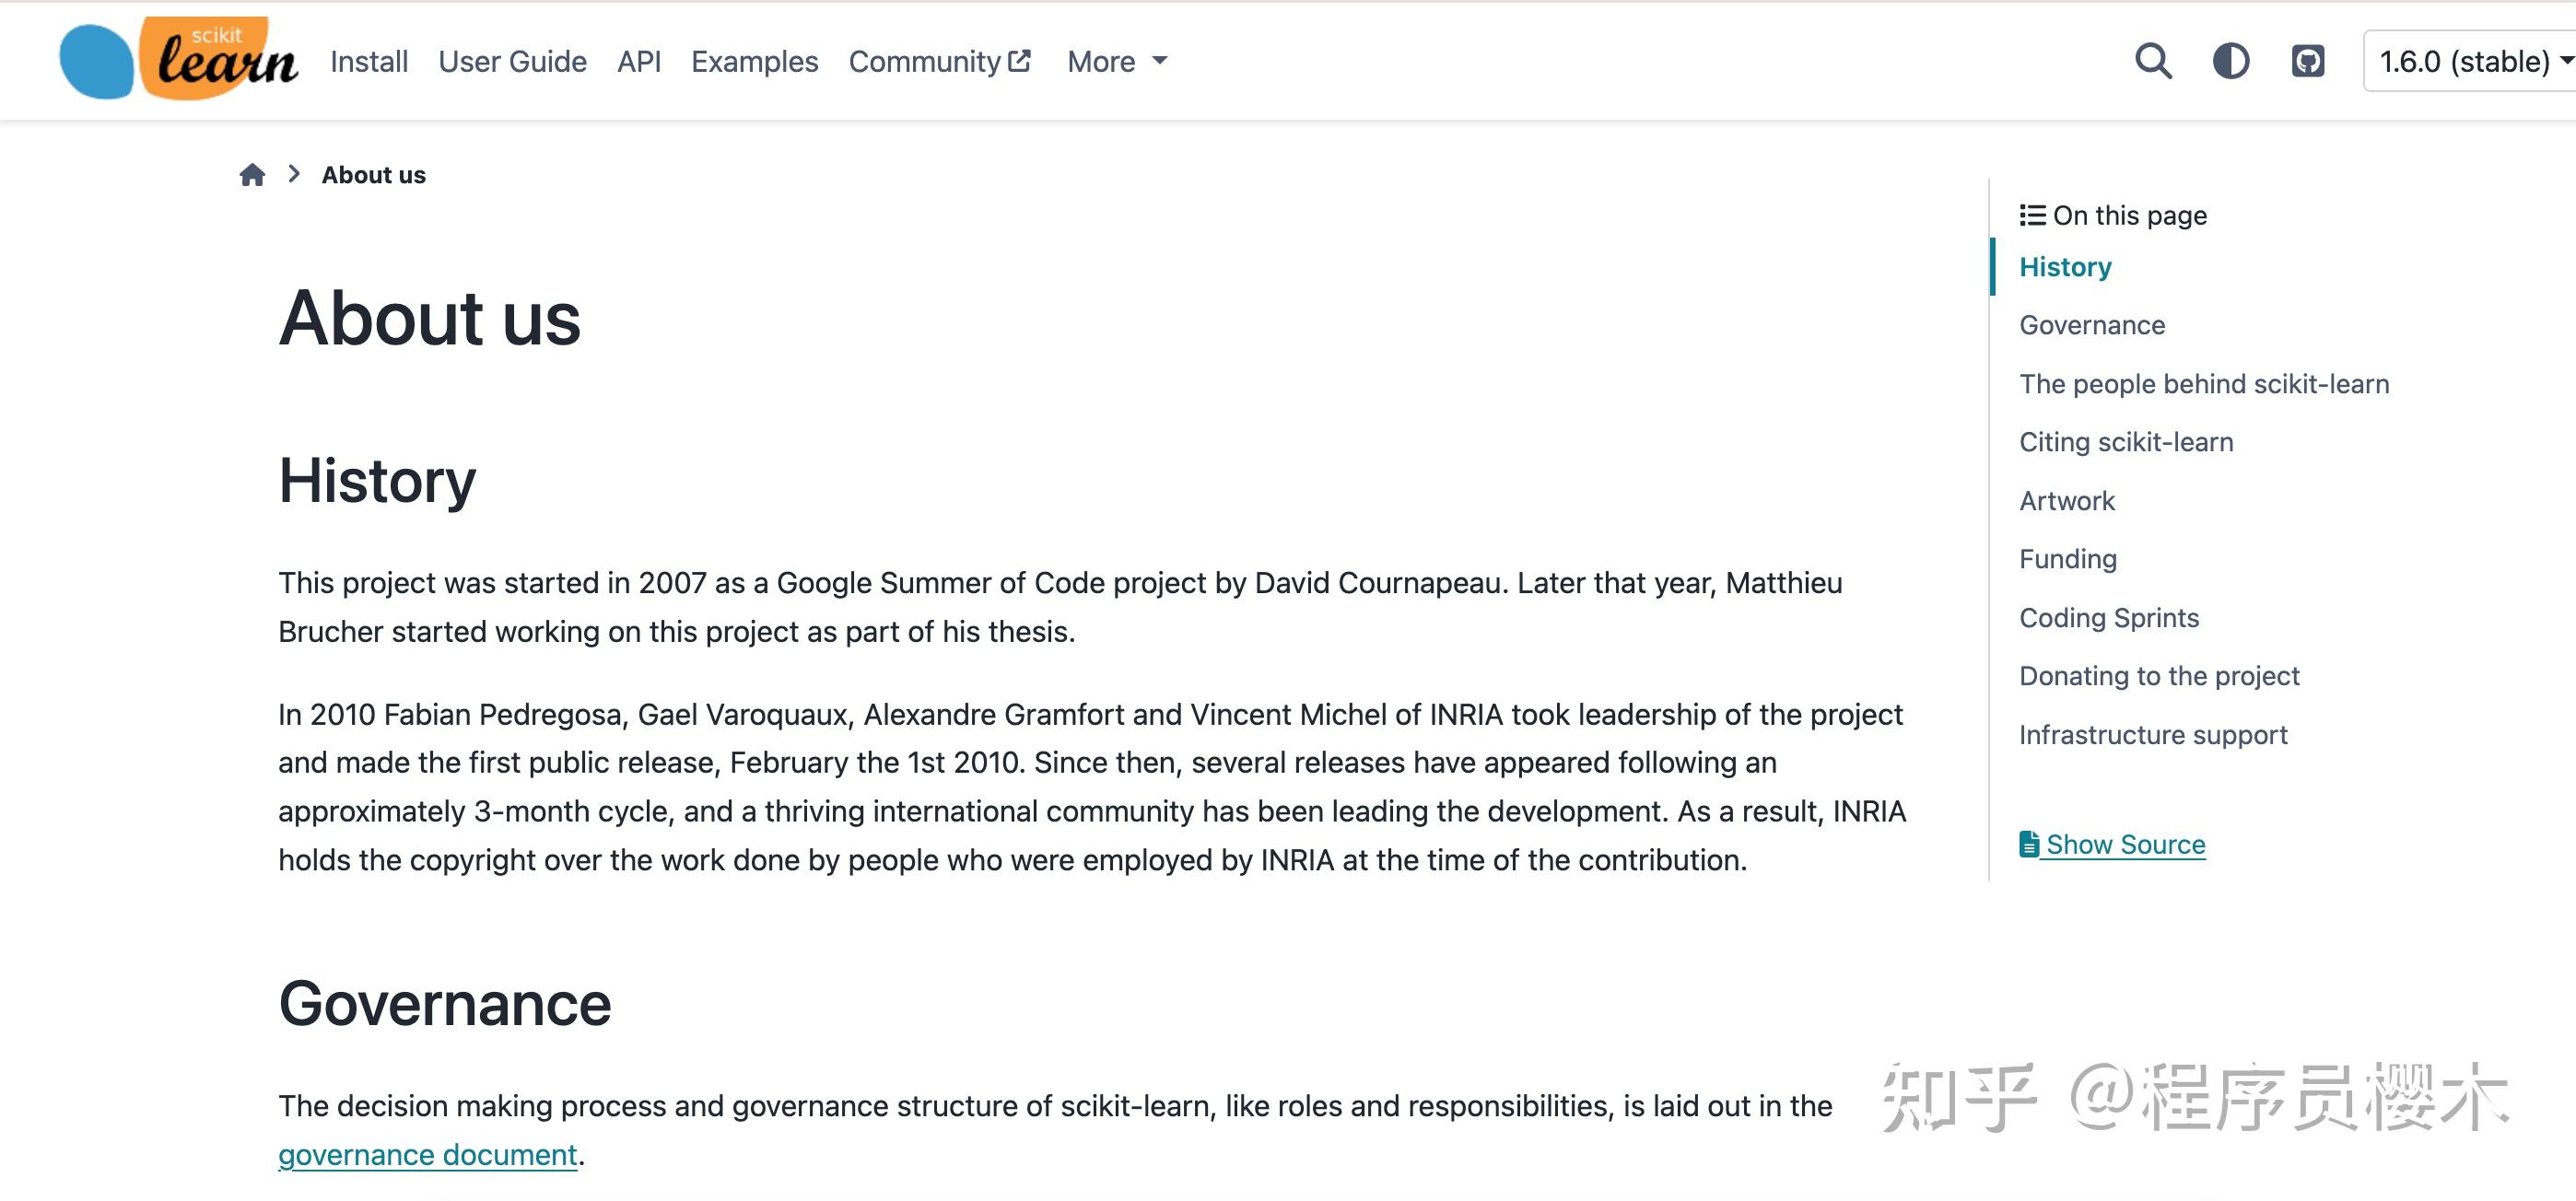Expand the More dropdown menu
Viewport: 2576px width, 1201px height.
1117,61
